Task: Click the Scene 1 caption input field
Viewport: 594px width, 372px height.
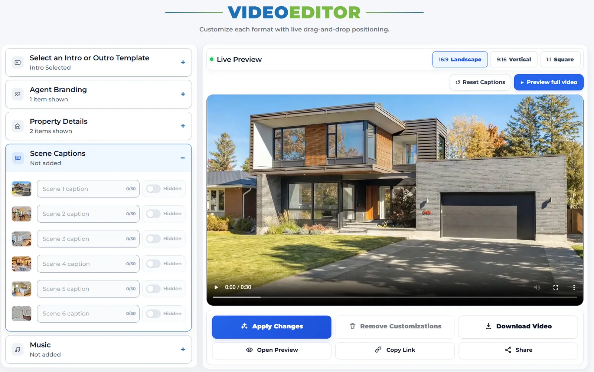Action: (x=88, y=189)
